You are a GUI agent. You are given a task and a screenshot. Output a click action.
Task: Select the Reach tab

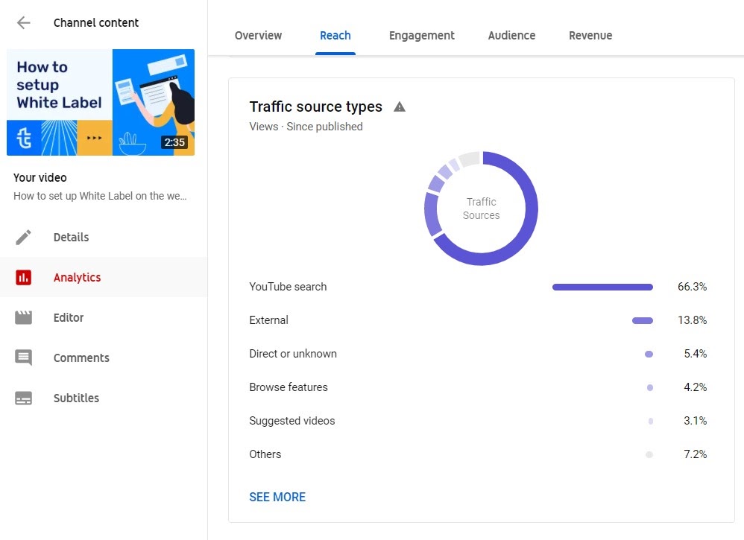pyautogui.click(x=335, y=35)
